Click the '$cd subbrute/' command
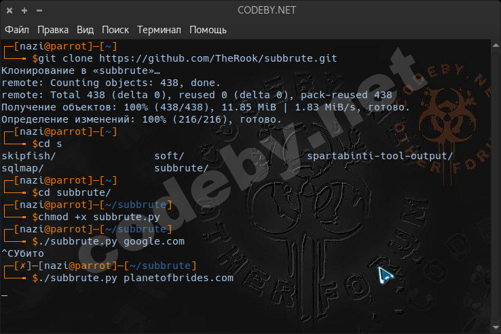The height and width of the screenshot is (334, 501). pyautogui.click(x=71, y=192)
